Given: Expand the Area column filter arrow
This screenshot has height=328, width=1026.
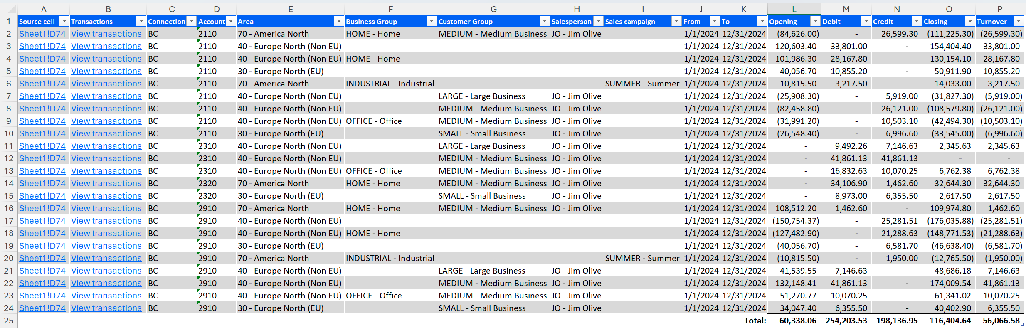Looking at the screenshot, I should click(x=339, y=21).
